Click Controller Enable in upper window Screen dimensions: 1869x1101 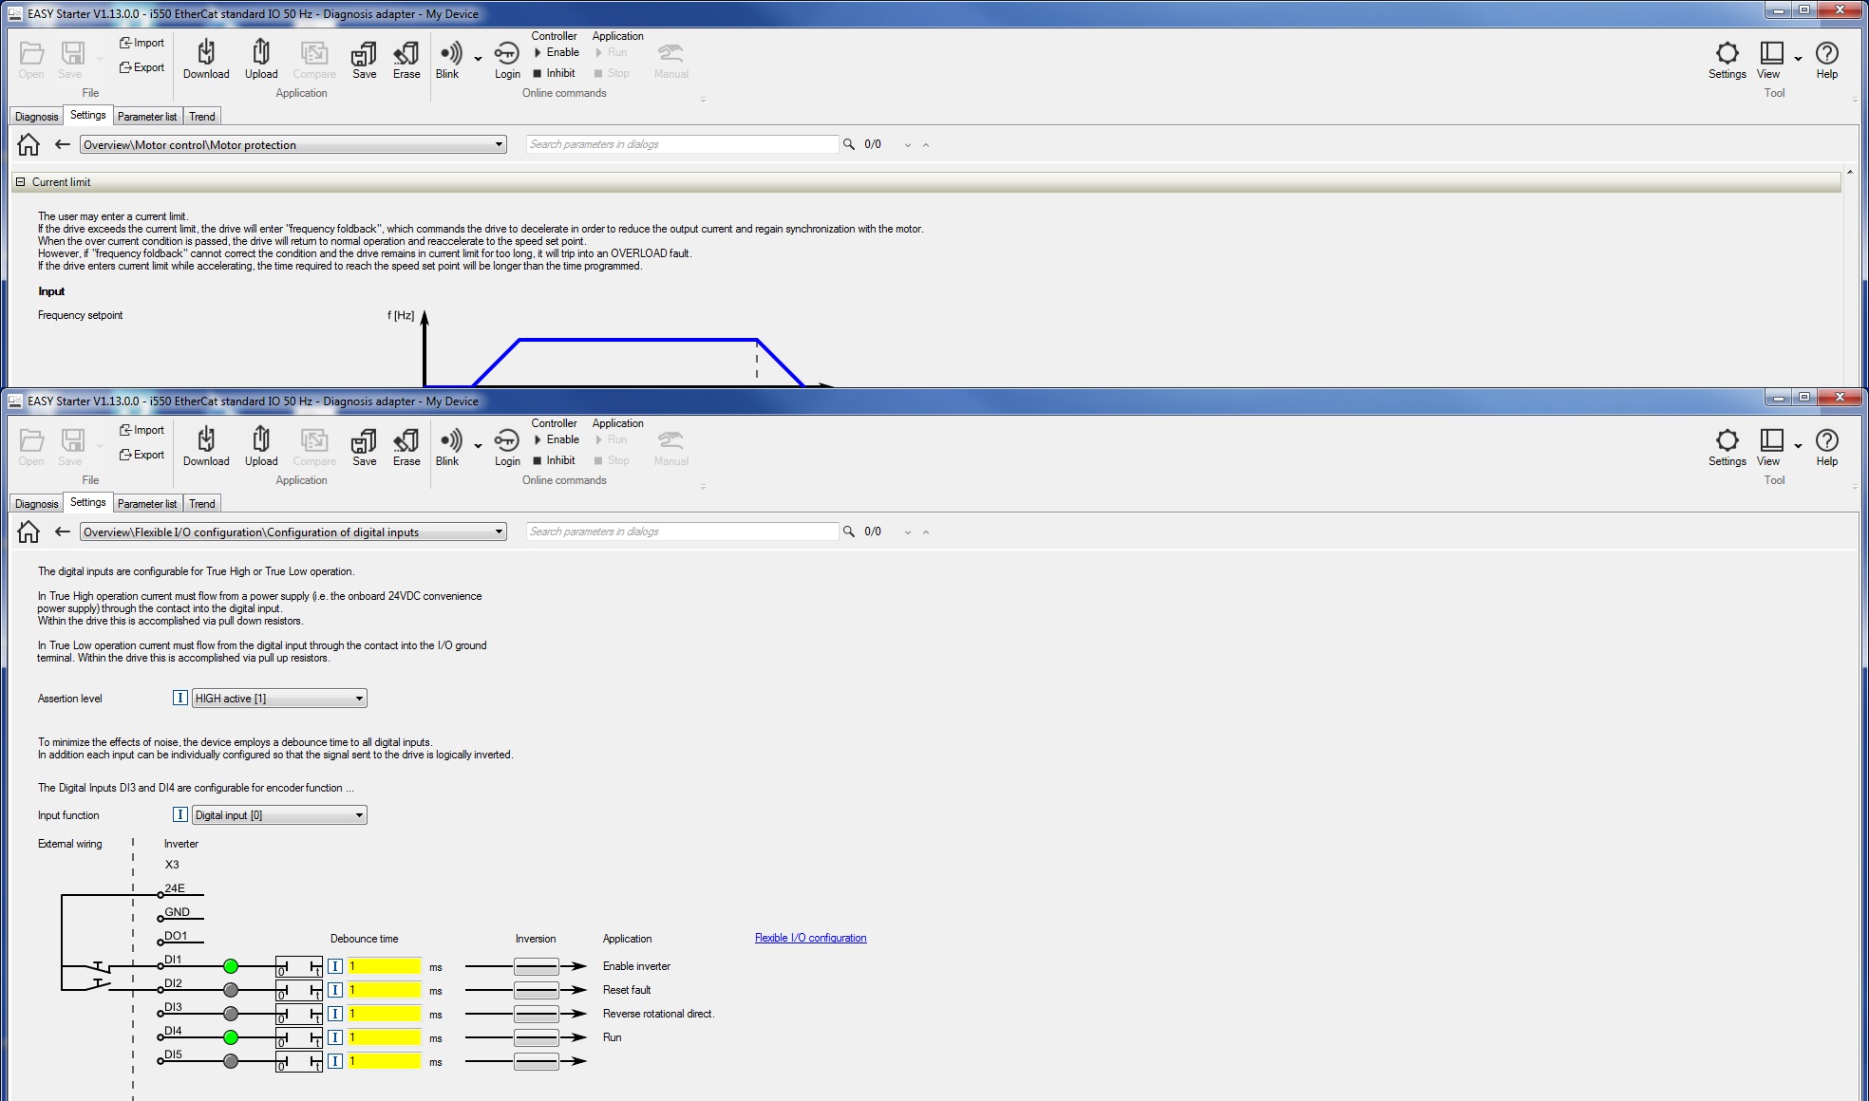(x=557, y=52)
